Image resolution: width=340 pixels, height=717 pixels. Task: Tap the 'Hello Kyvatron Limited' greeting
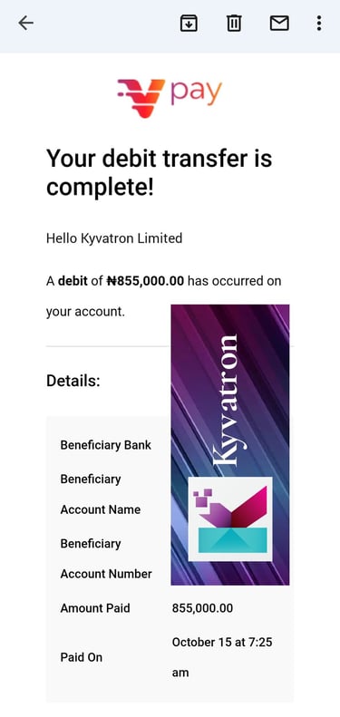[114, 238]
